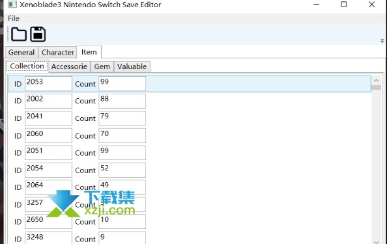Image resolution: width=387 pixels, height=244 pixels.
Task: Click the vertical scrollbar thumb
Action: point(376,87)
